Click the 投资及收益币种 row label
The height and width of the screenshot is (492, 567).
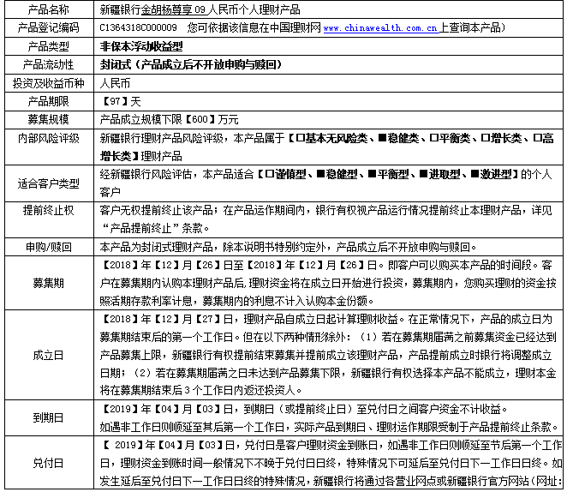[x=49, y=83]
